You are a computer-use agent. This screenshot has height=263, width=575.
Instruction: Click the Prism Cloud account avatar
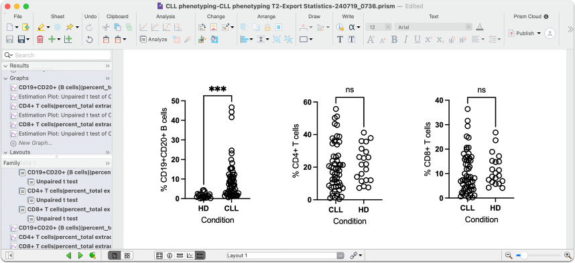[550, 33]
